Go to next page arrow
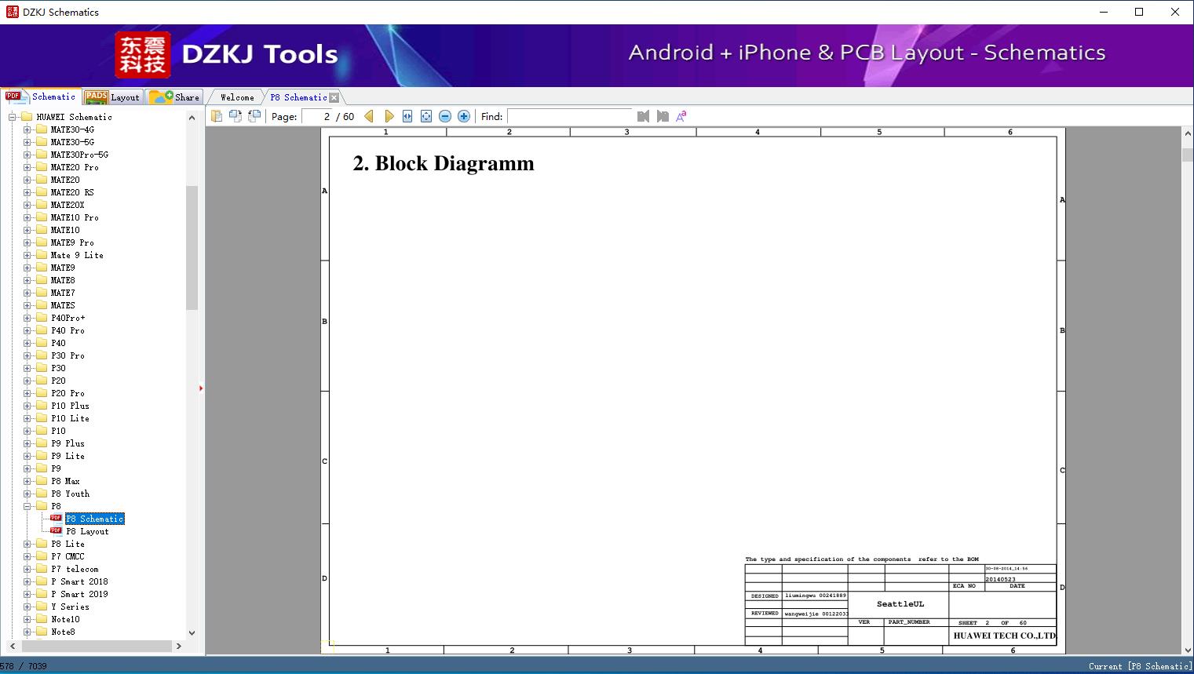1194x674 pixels. click(389, 116)
